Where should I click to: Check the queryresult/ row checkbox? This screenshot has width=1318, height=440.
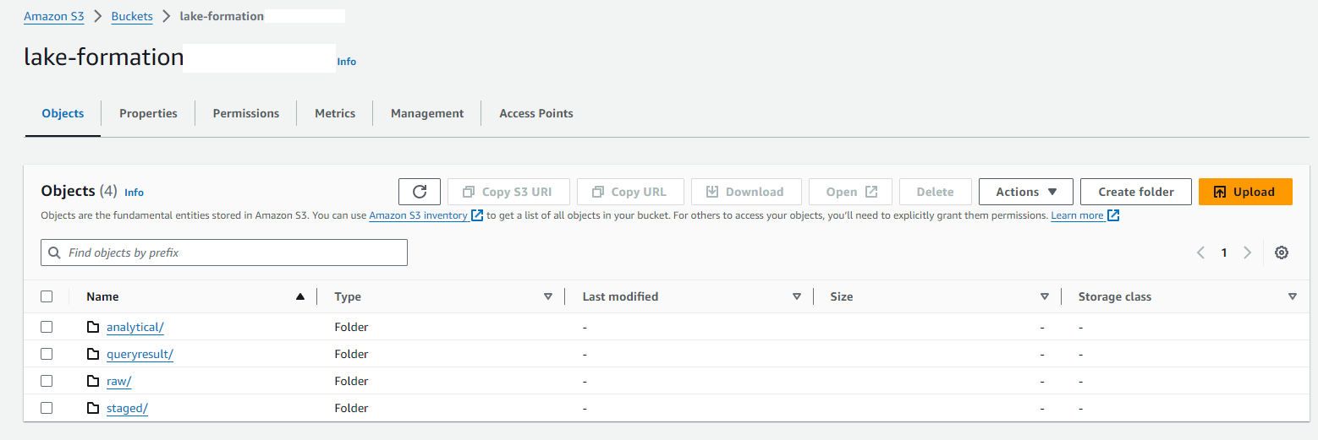click(47, 354)
